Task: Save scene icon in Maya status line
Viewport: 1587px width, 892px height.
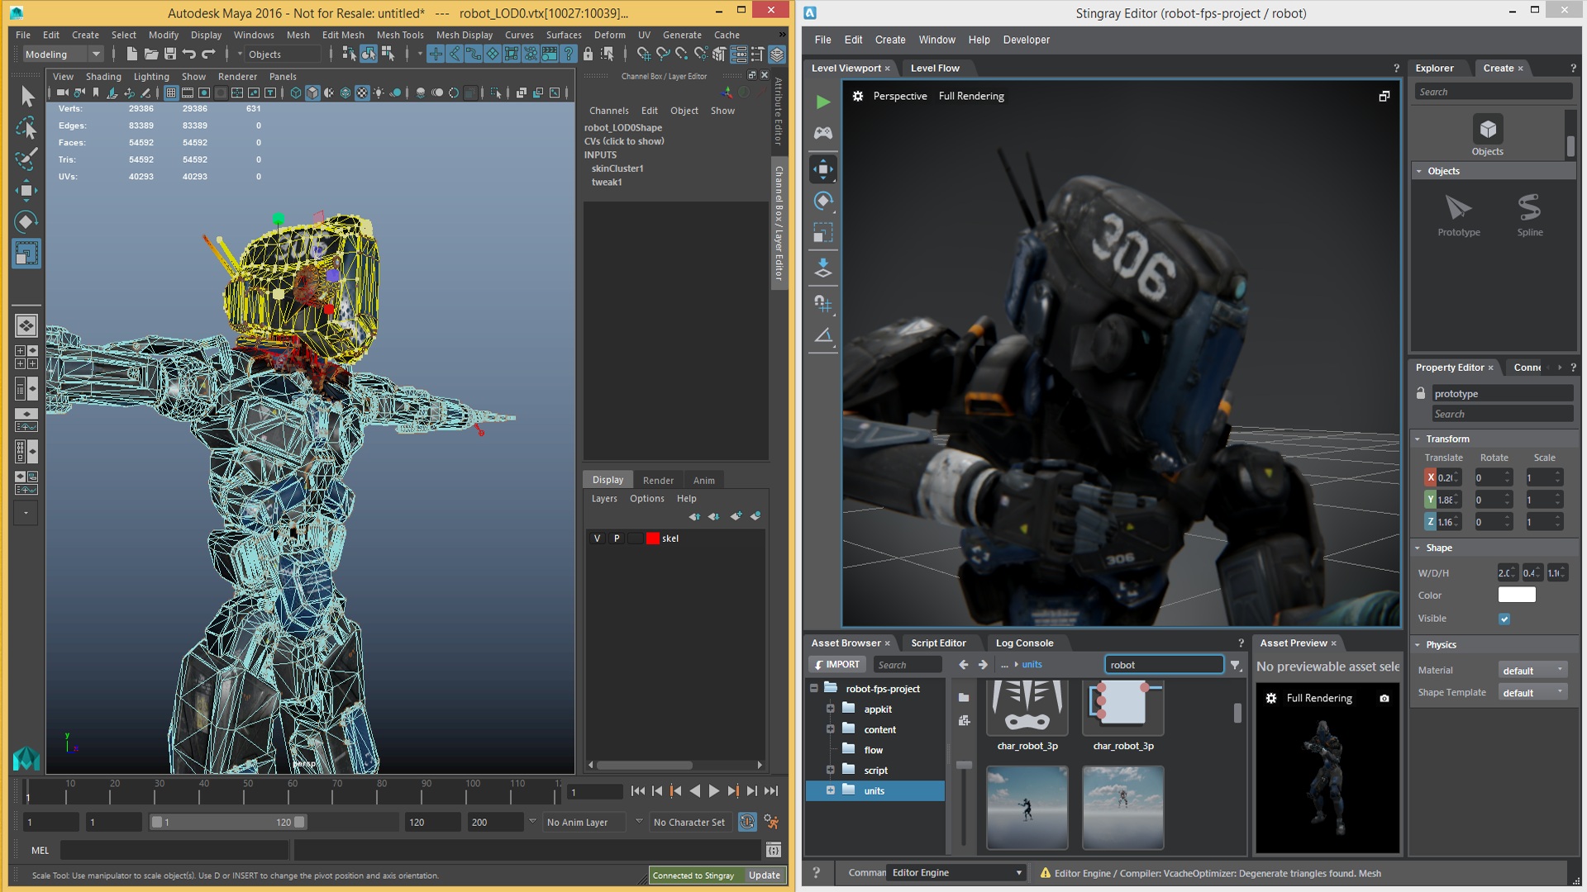Action: [170, 55]
